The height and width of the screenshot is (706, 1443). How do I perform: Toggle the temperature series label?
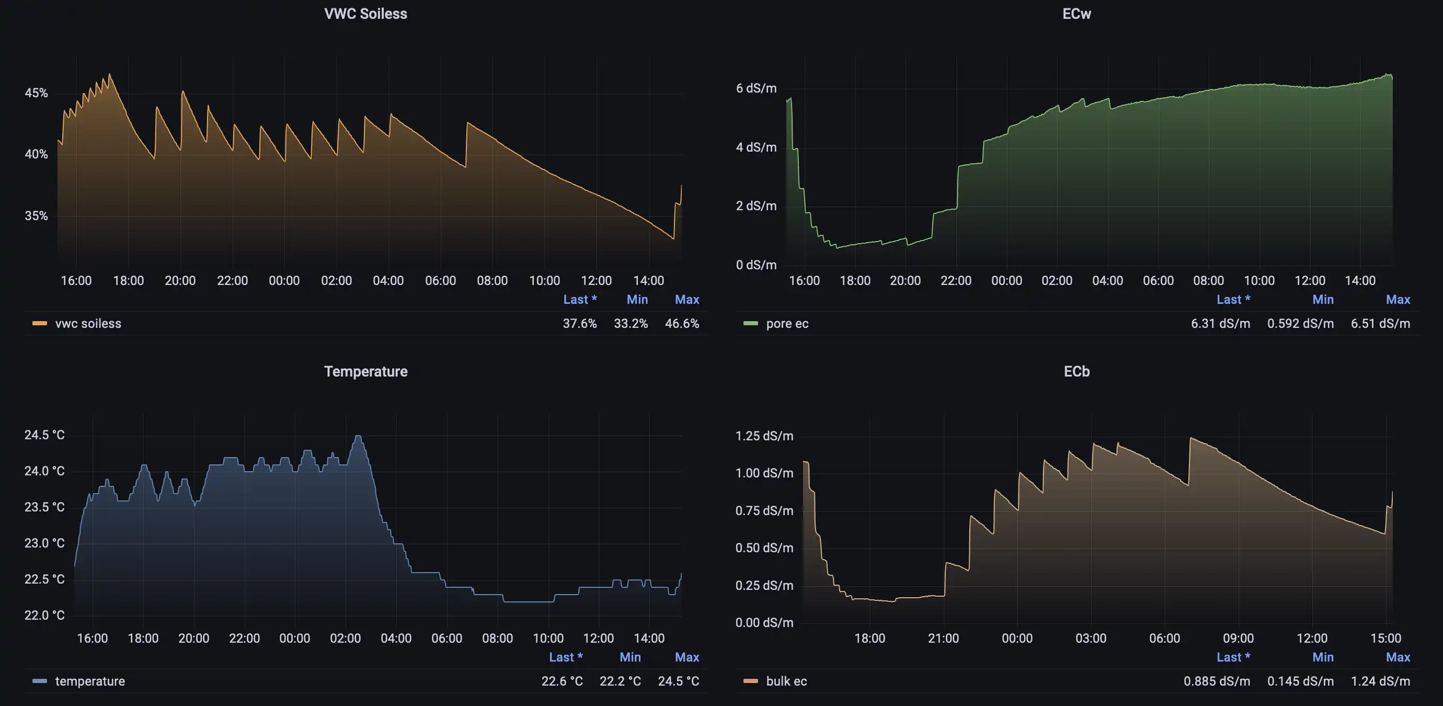(89, 681)
